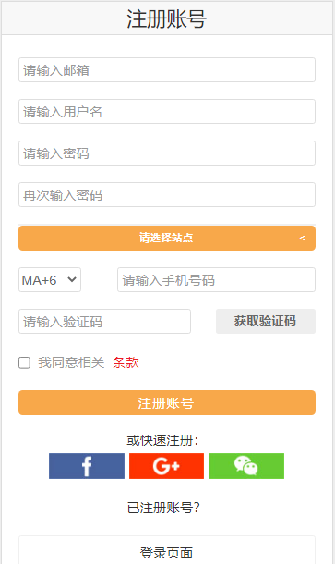
Task: Open the red 条款 terms link
Action: tap(126, 362)
